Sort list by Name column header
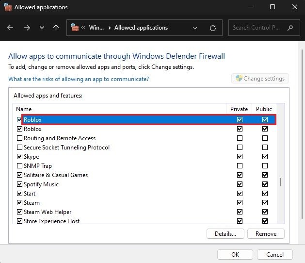305x263 pixels. pos(24,109)
